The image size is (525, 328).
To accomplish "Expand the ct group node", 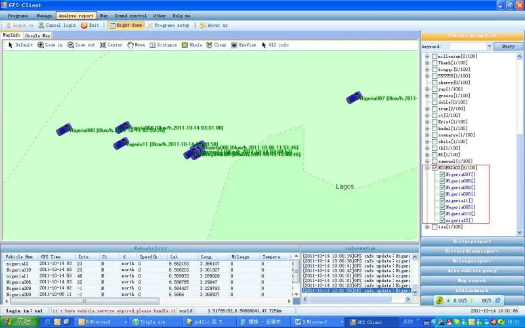I will pyautogui.click(x=427, y=115).
